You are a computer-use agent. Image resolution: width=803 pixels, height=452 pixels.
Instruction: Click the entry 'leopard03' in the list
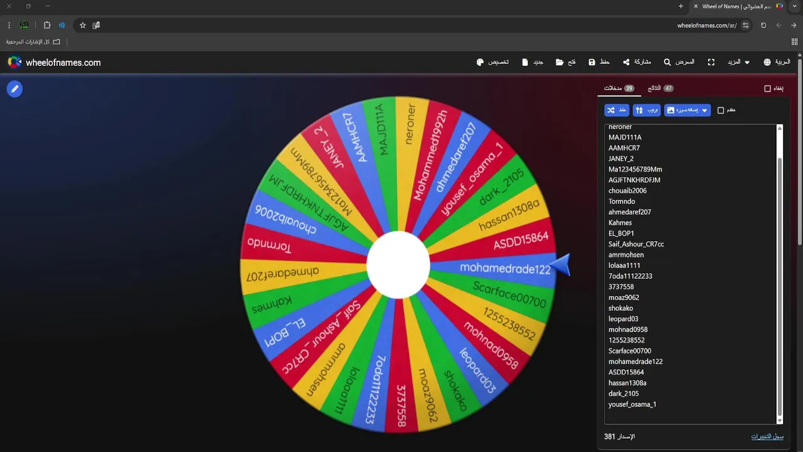point(624,319)
